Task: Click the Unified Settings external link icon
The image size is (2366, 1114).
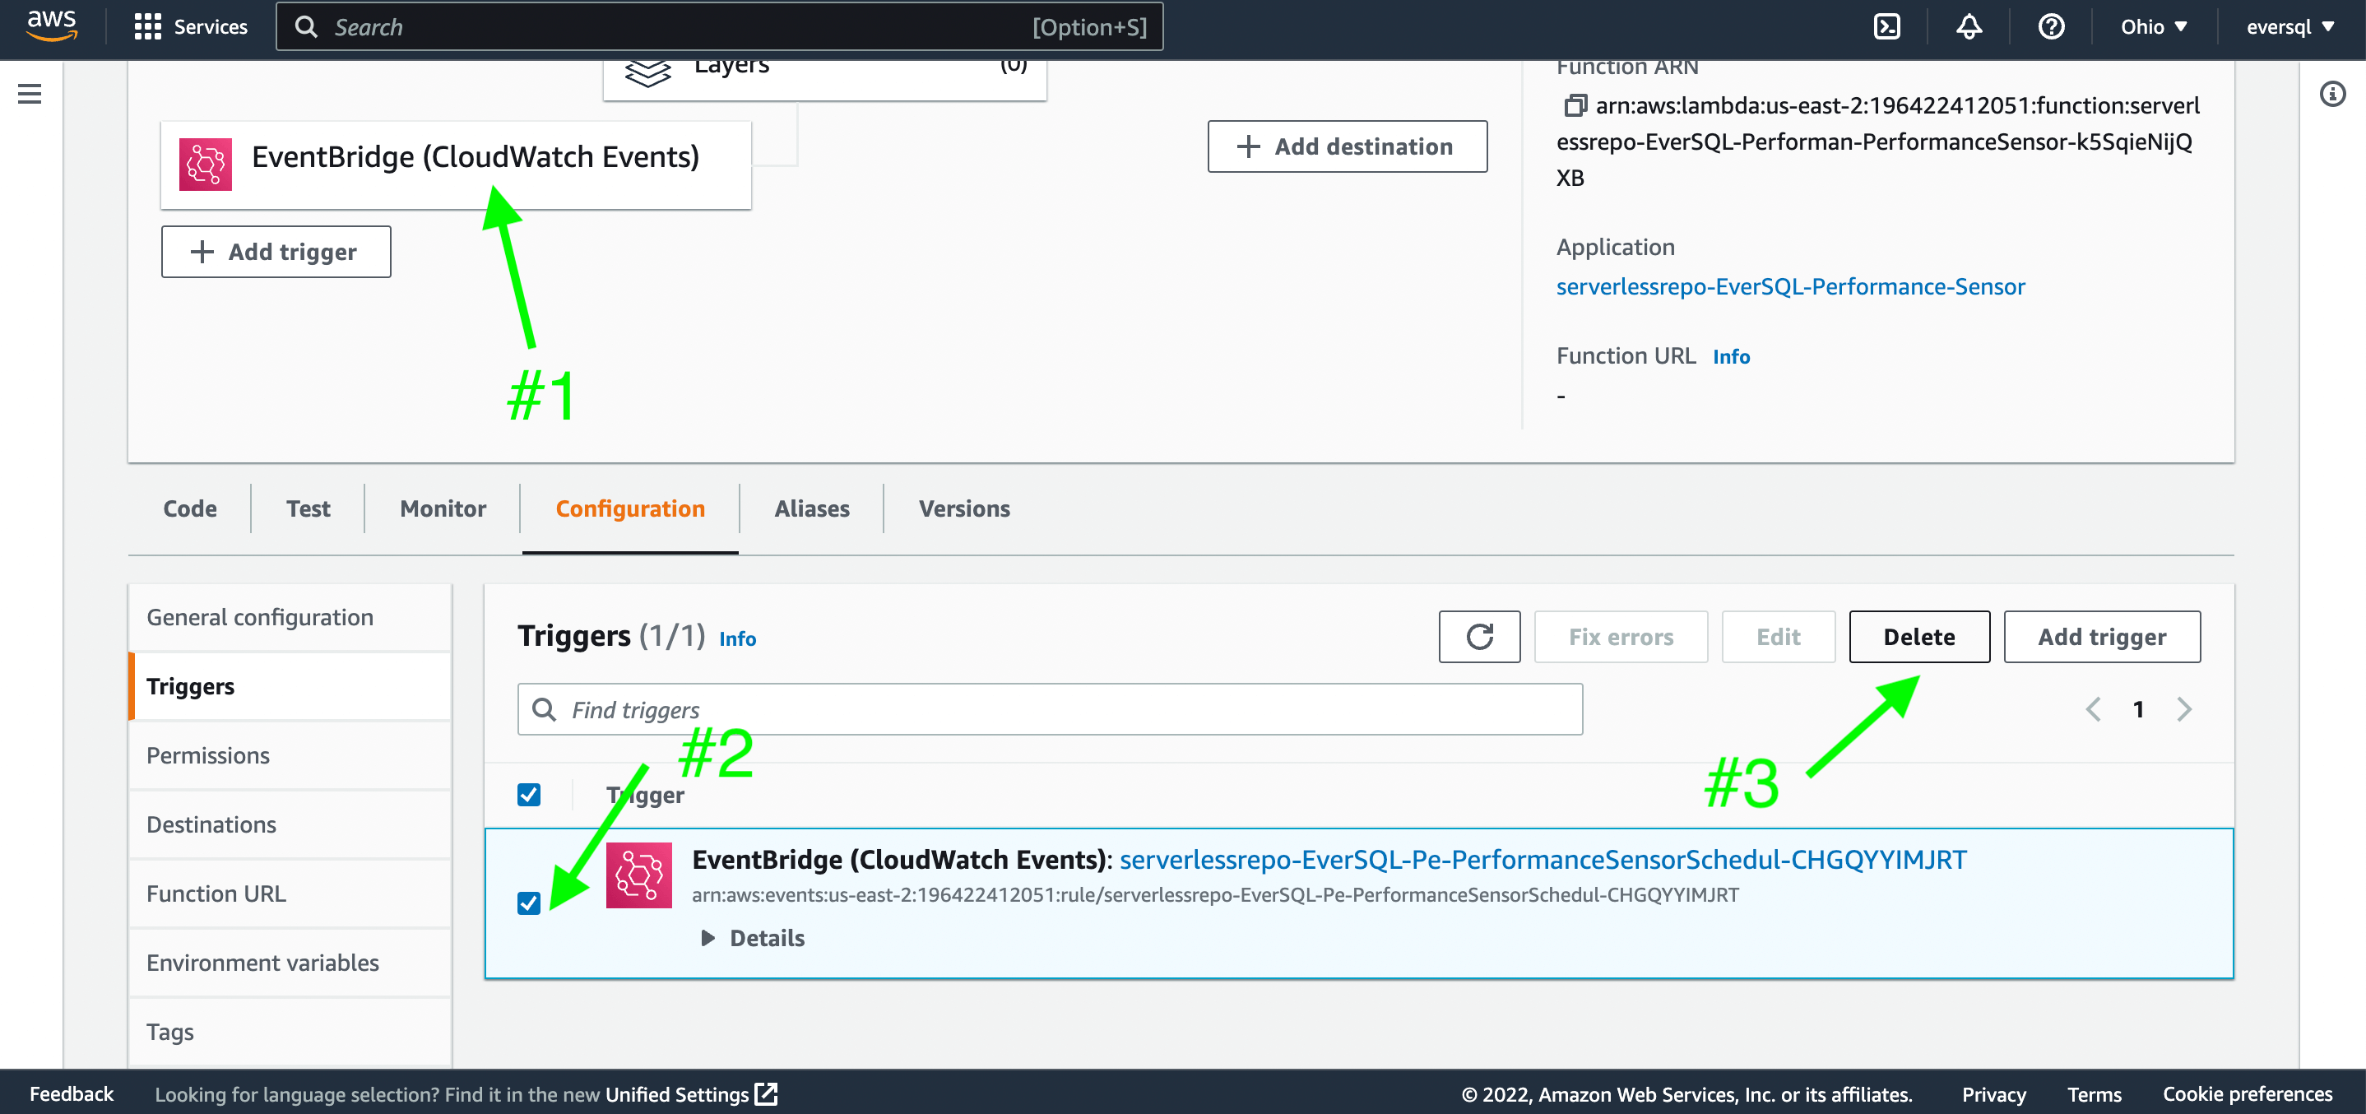Action: (766, 1093)
